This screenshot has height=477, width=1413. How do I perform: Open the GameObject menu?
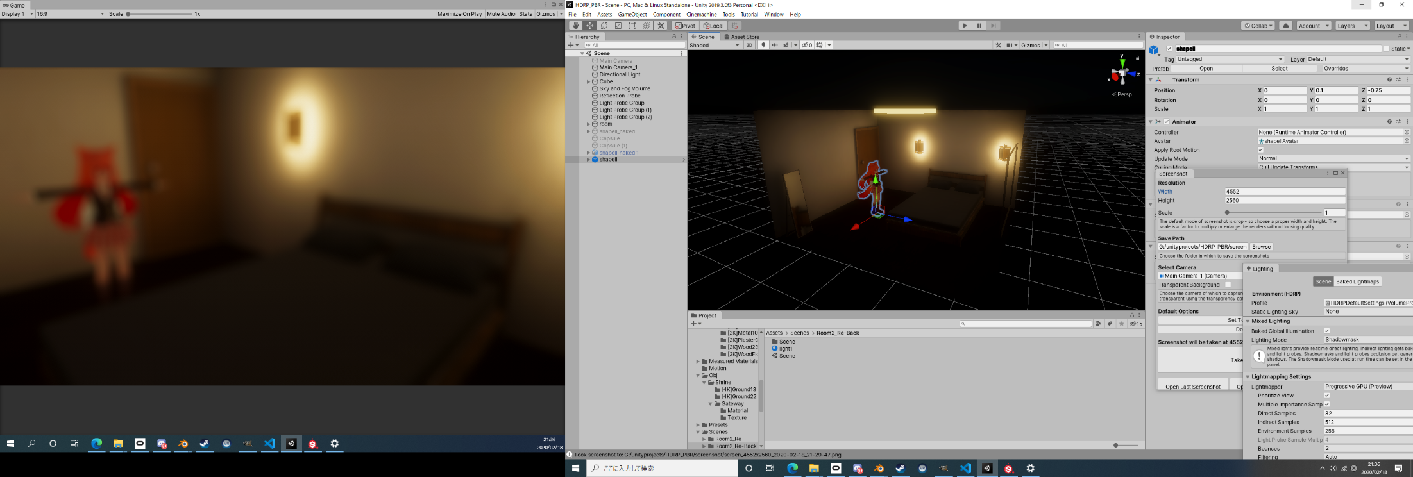[x=632, y=14]
